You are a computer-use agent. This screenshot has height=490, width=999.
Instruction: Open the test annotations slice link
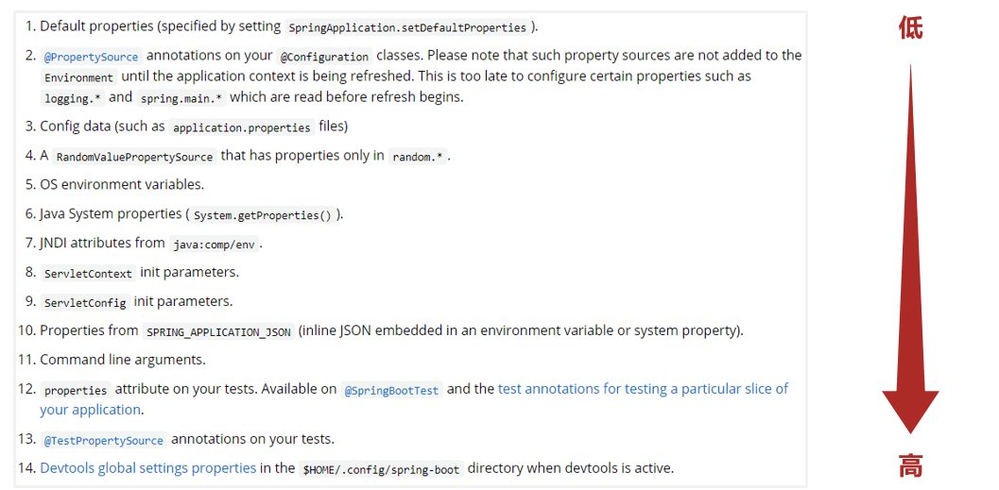click(x=643, y=389)
